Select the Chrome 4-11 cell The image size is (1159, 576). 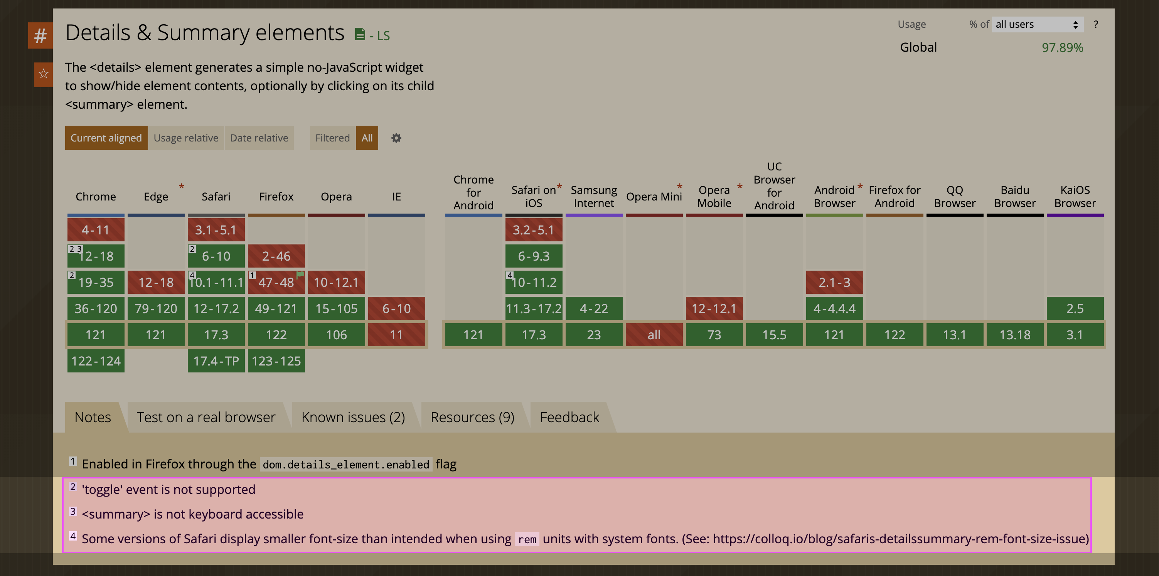click(96, 230)
